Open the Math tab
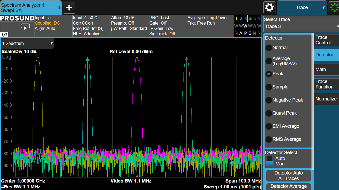 [326, 69]
